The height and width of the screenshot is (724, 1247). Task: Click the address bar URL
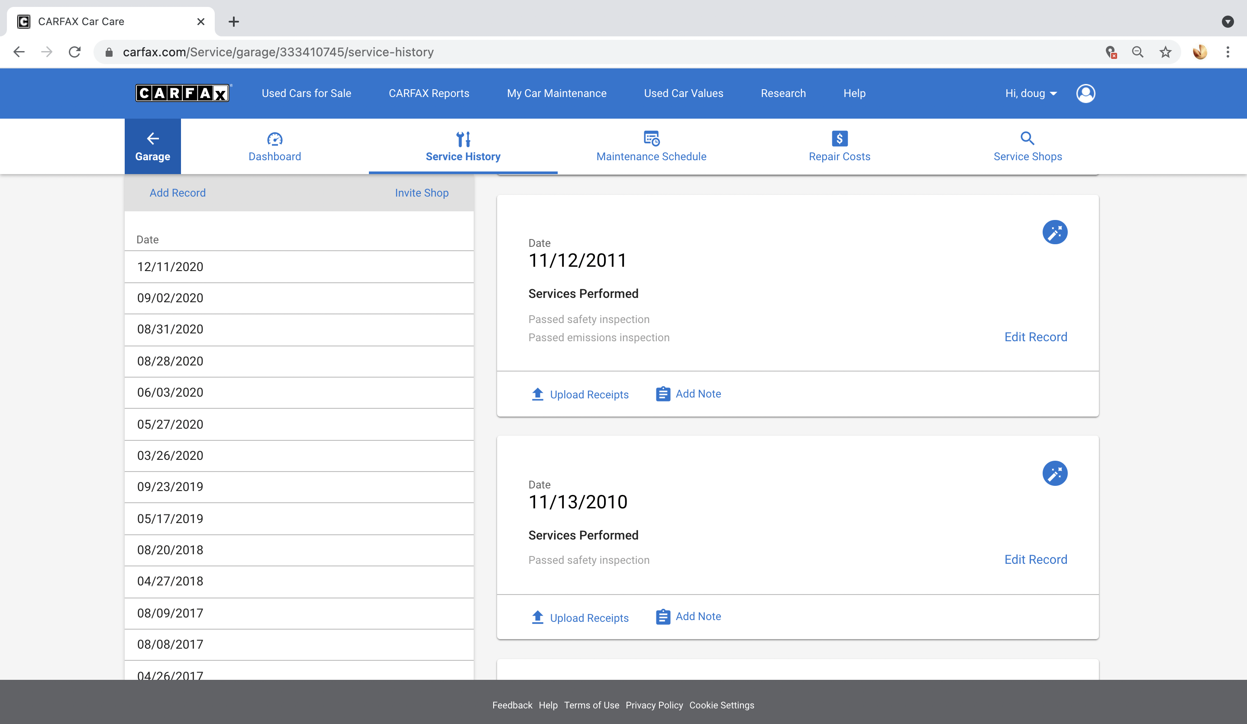pyautogui.click(x=278, y=52)
